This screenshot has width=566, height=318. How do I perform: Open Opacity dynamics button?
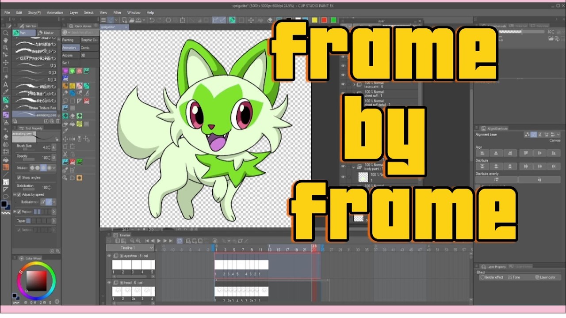coord(55,157)
